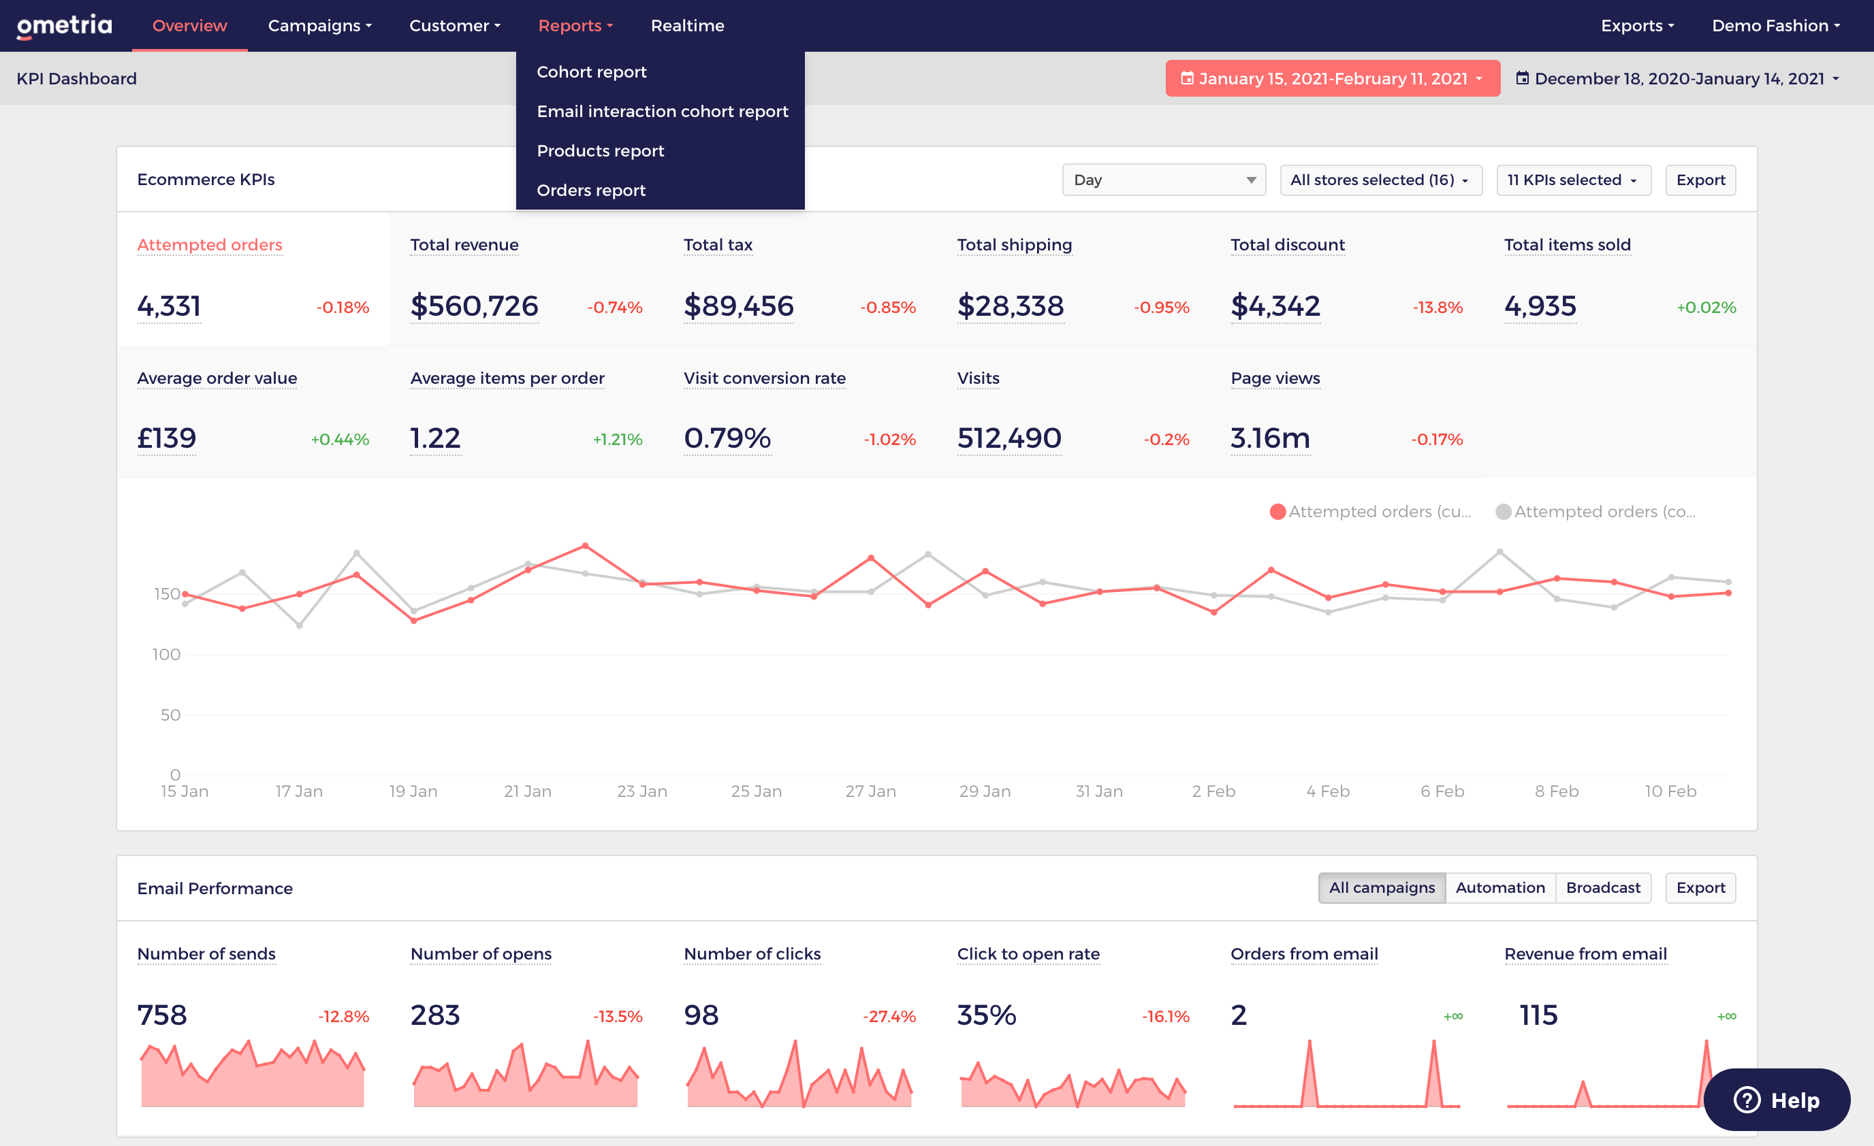Image resolution: width=1874 pixels, height=1146 pixels.
Task: Expand All stores selected dropdown
Action: coord(1380,180)
